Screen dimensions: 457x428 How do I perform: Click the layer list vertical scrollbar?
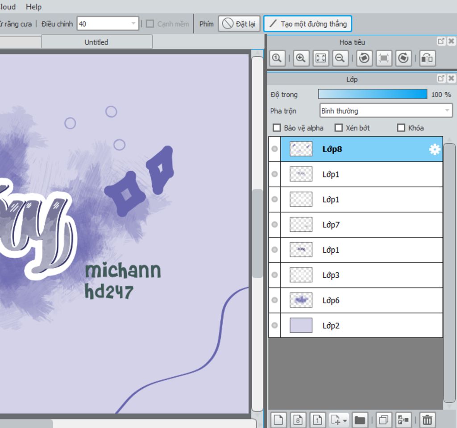[x=450, y=272]
